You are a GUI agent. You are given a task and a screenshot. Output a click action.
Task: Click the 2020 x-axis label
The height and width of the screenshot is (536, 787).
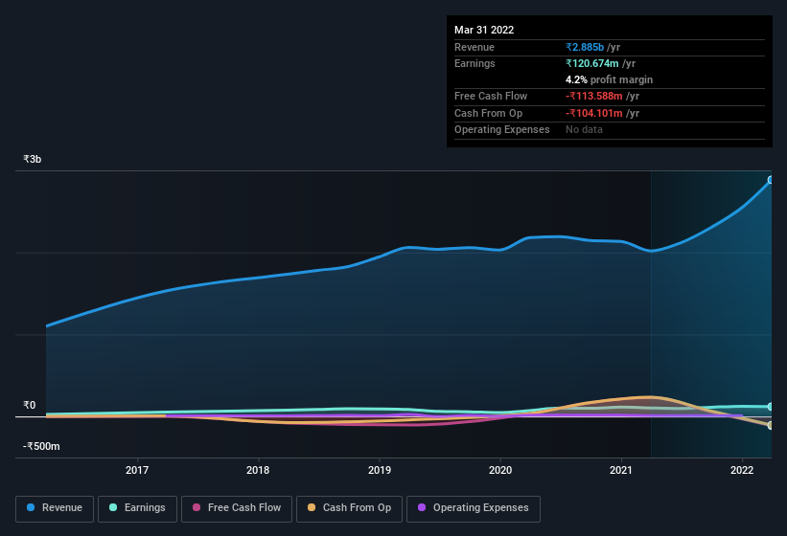(x=500, y=470)
